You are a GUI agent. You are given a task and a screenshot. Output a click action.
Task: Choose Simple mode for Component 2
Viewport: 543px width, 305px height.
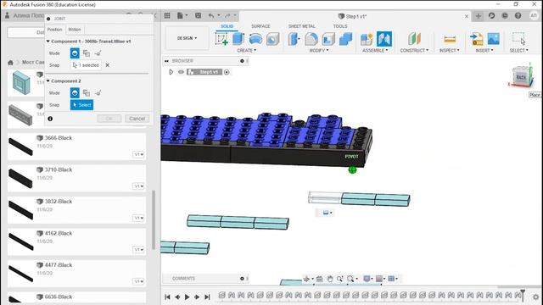point(75,92)
